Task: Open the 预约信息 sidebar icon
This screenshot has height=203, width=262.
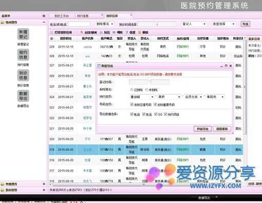Action: (x=23, y=55)
